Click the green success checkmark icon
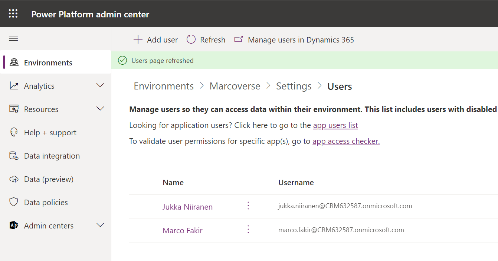 pyautogui.click(x=122, y=60)
